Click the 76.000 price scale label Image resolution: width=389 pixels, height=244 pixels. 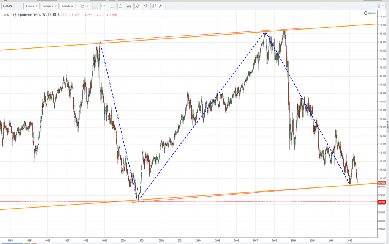382,229
